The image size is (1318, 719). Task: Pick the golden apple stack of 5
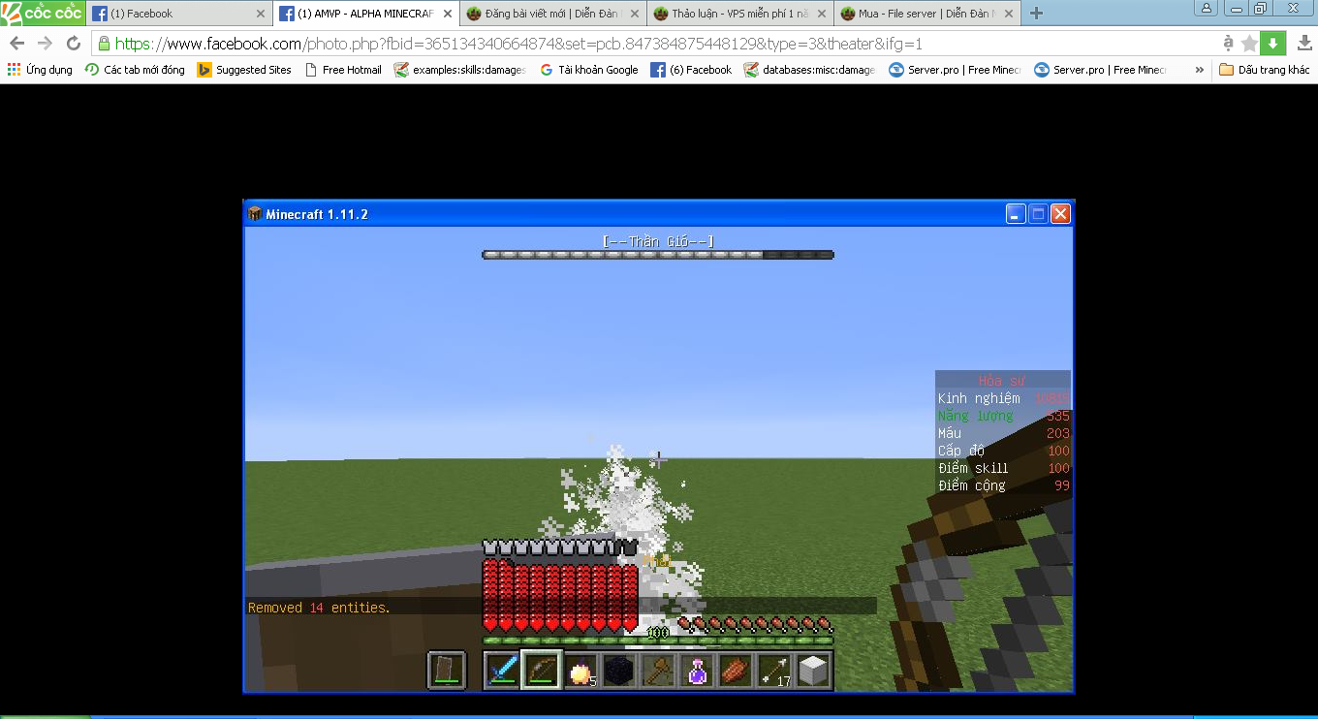click(581, 670)
